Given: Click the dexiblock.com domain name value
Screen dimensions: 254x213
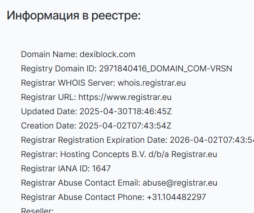Looking at the screenshot, I should pyautogui.click(x=108, y=54).
